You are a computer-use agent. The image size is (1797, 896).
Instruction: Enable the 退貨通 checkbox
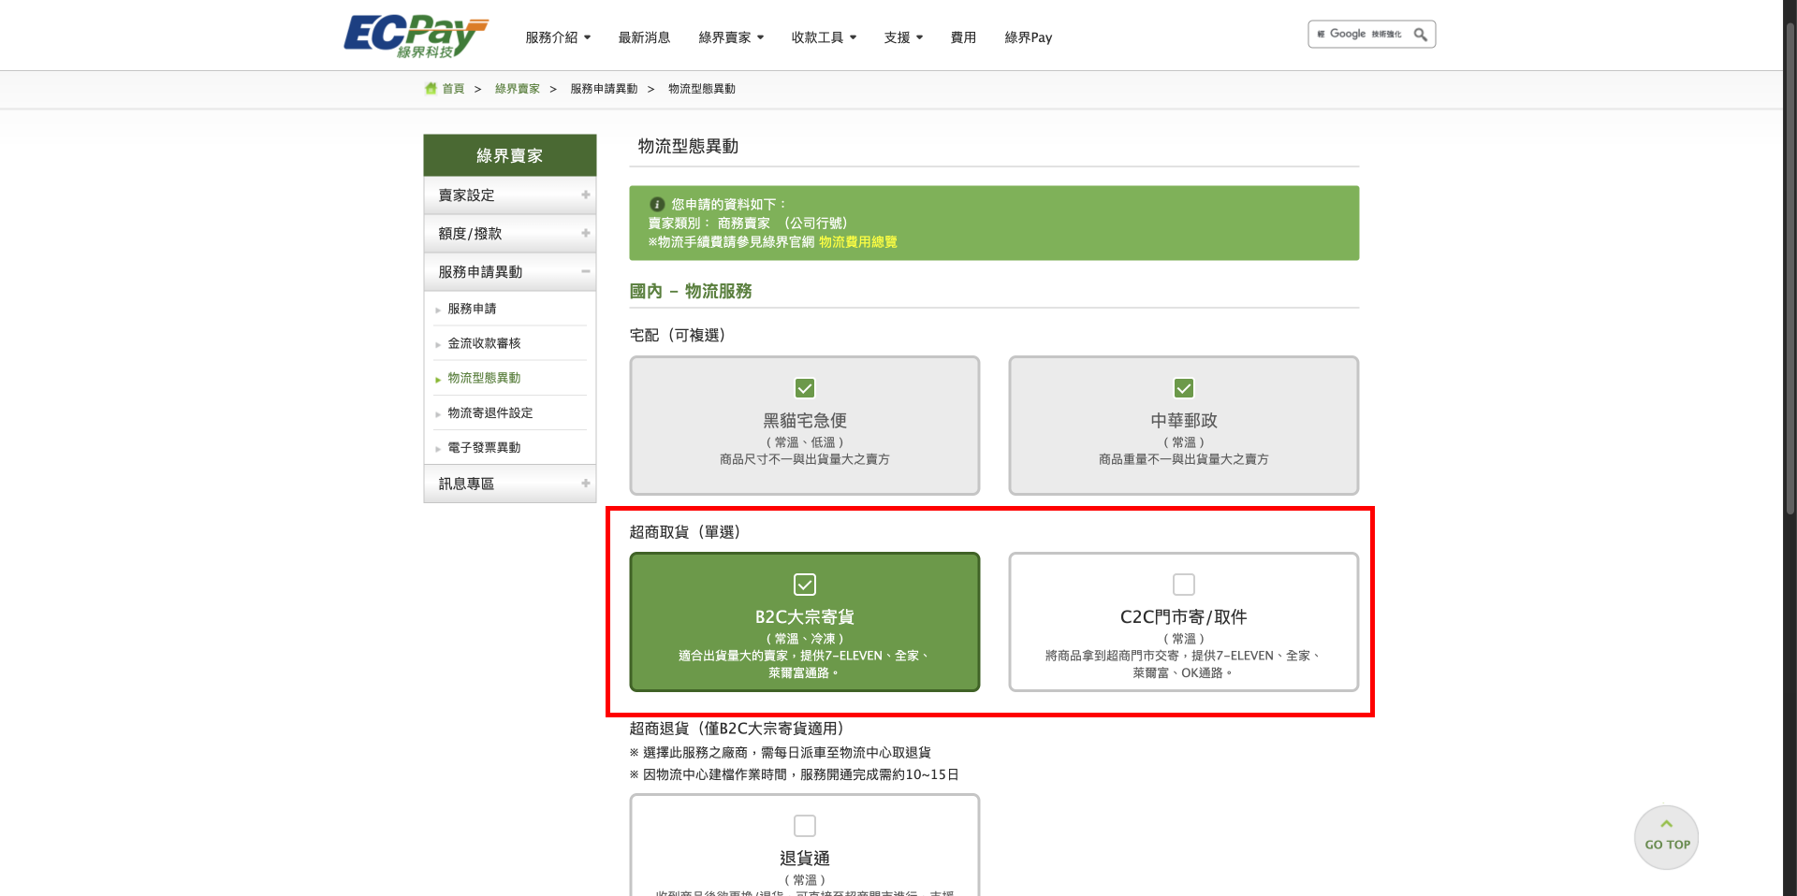point(805,826)
